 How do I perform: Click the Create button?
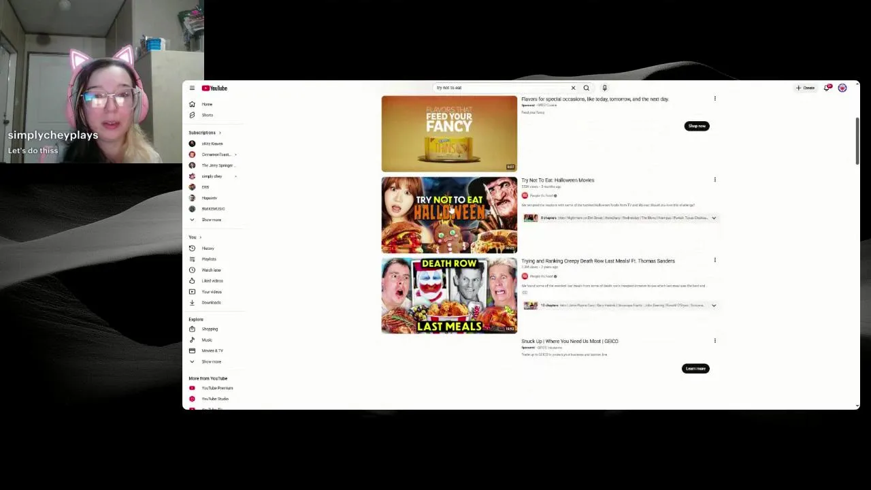pos(805,88)
